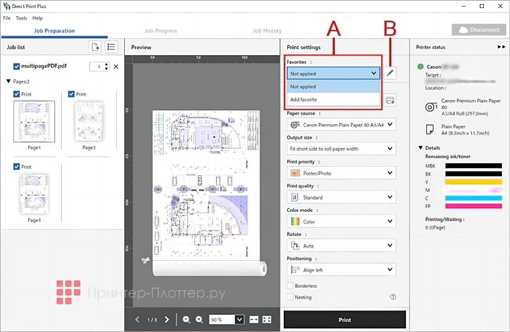510x332 pixels.
Task: Go to next preview page arrow
Action: tap(167, 319)
